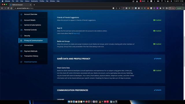Click the Friends of Friends Suggestions heading
This screenshot has width=185, height=104.
click(68, 17)
